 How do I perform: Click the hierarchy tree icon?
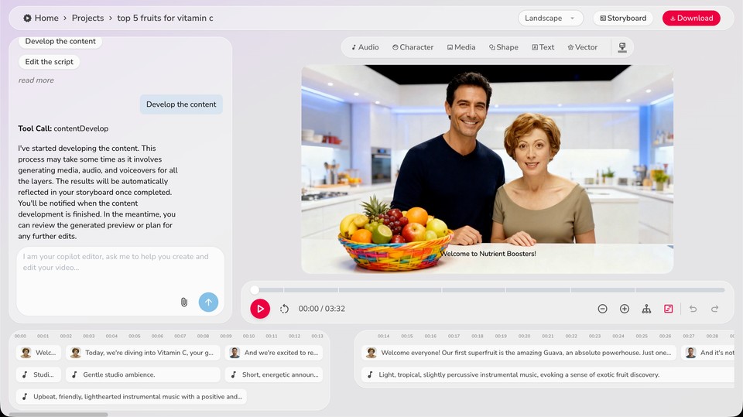click(x=646, y=309)
